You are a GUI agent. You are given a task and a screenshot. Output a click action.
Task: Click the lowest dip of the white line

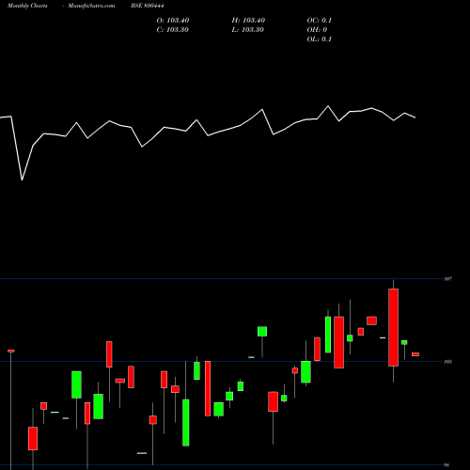[x=22, y=180]
